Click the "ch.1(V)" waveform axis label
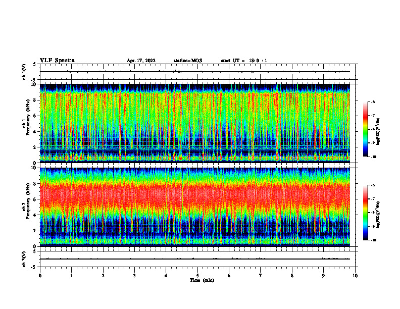The height and width of the screenshot is (309, 400). coord(24,72)
